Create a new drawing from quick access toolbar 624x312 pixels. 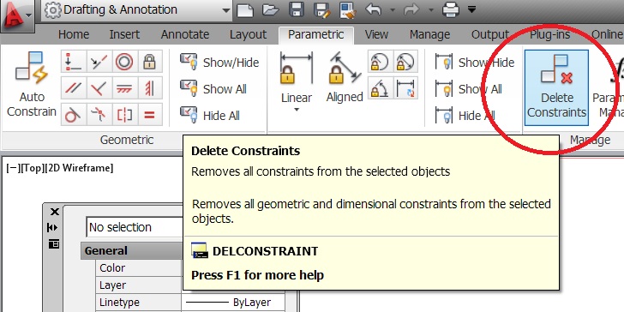tap(245, 10)
